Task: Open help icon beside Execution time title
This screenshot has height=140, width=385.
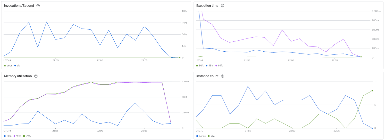Action: pyautogui.click(x=222, y=6)
